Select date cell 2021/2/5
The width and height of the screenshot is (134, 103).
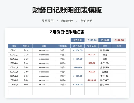pos(14,68)
